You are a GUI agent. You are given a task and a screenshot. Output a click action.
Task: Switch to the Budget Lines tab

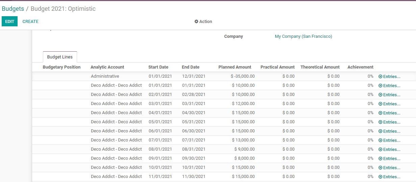[60, 57]
